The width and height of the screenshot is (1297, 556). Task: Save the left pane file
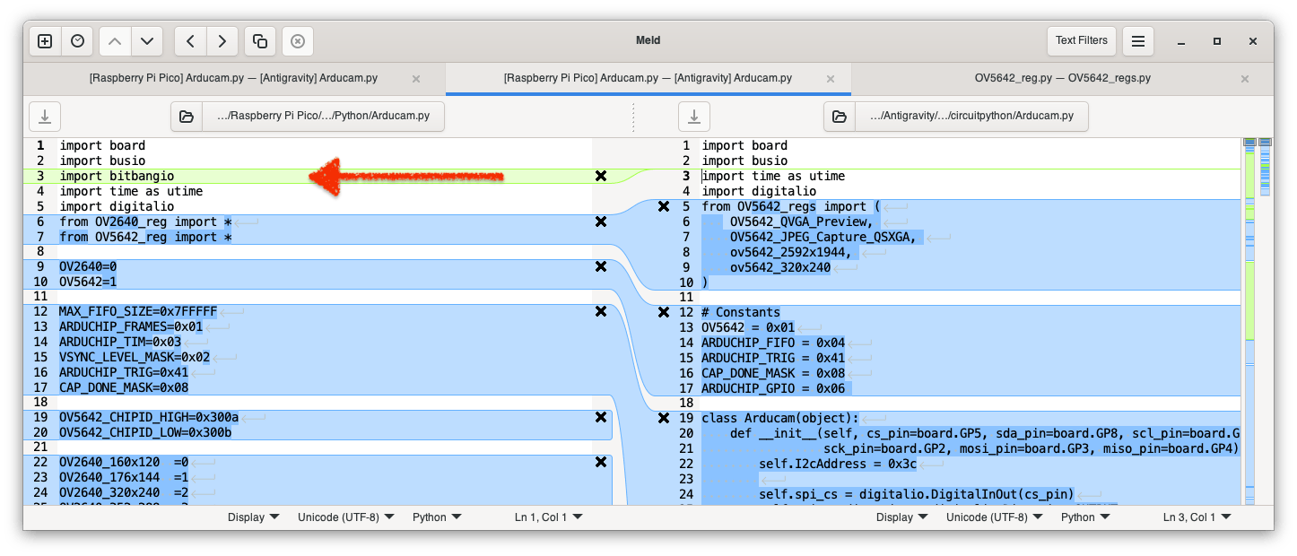[x=45, y=117]
